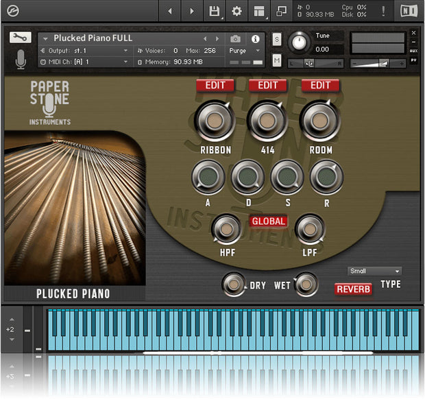This screenshot has width=425, height=399.
Task: Open the workspace layout panel icon
Action: [x=259, y=11]
